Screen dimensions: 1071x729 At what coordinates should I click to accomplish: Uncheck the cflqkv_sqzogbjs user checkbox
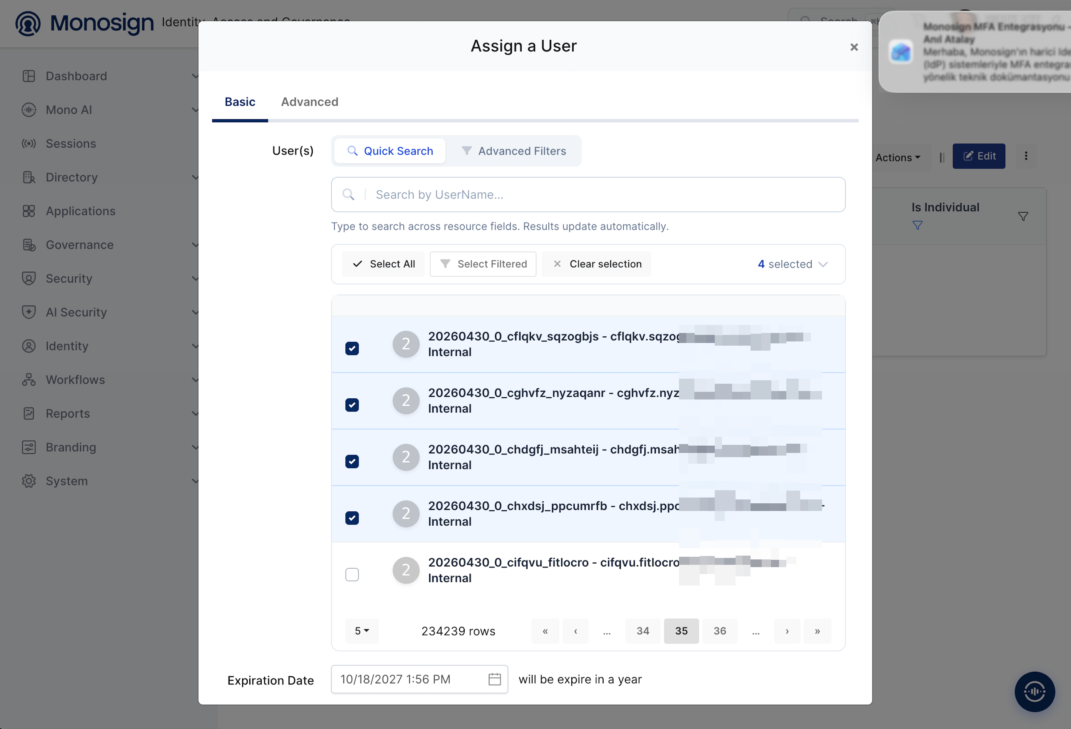pyautogui.click(x=352, y=349)
